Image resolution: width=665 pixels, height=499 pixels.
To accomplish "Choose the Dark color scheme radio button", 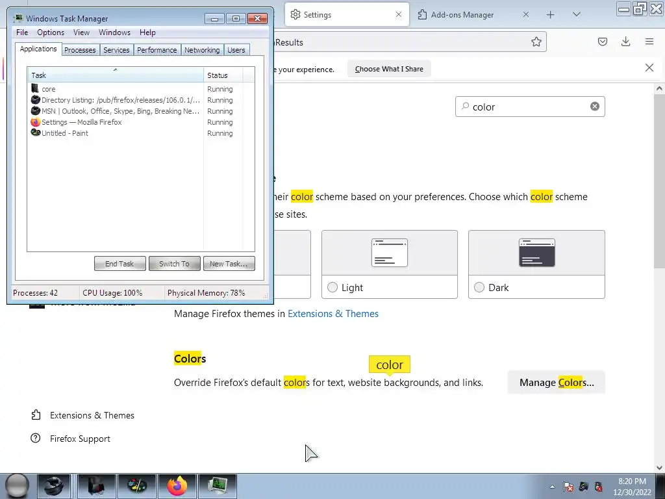I will point(479,287).
